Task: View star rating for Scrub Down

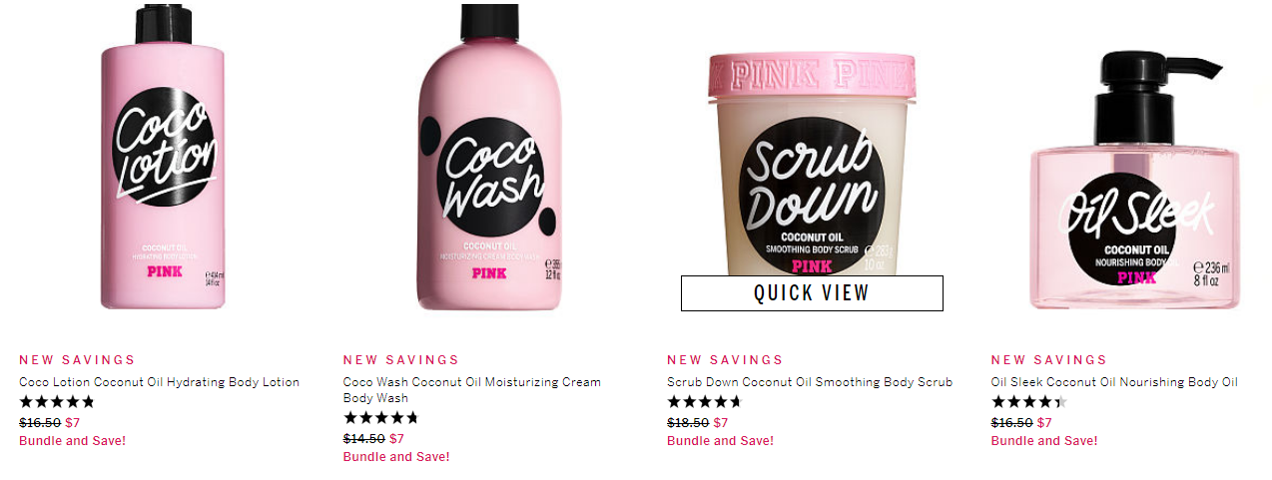Action: 705,402
